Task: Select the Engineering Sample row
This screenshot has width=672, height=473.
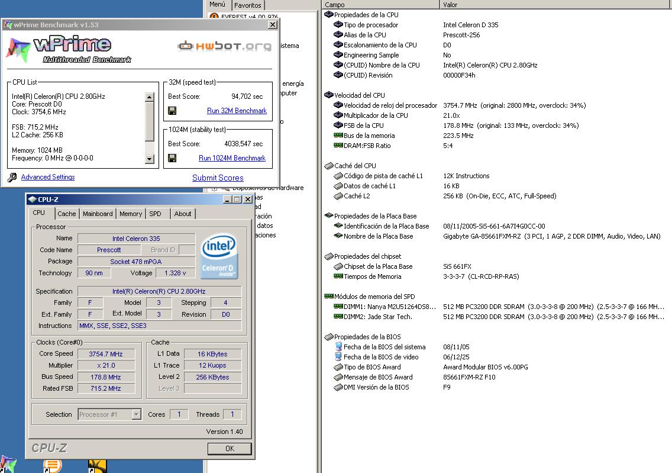Action: point(497,55)
